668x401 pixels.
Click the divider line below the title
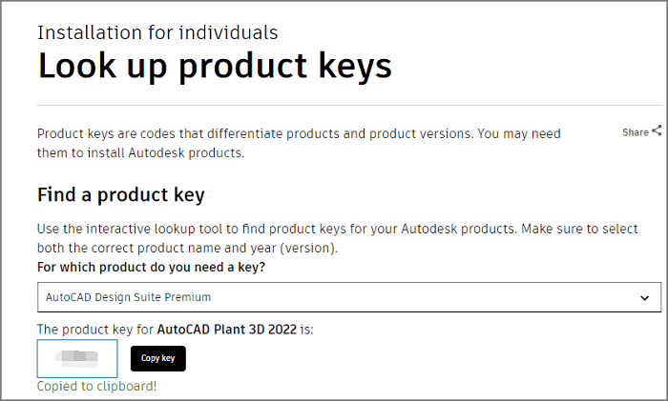click(348, 105)
